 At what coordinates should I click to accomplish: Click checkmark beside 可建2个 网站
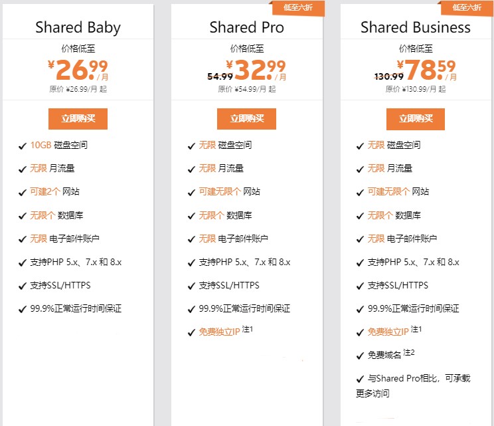[x=23, y=192]
